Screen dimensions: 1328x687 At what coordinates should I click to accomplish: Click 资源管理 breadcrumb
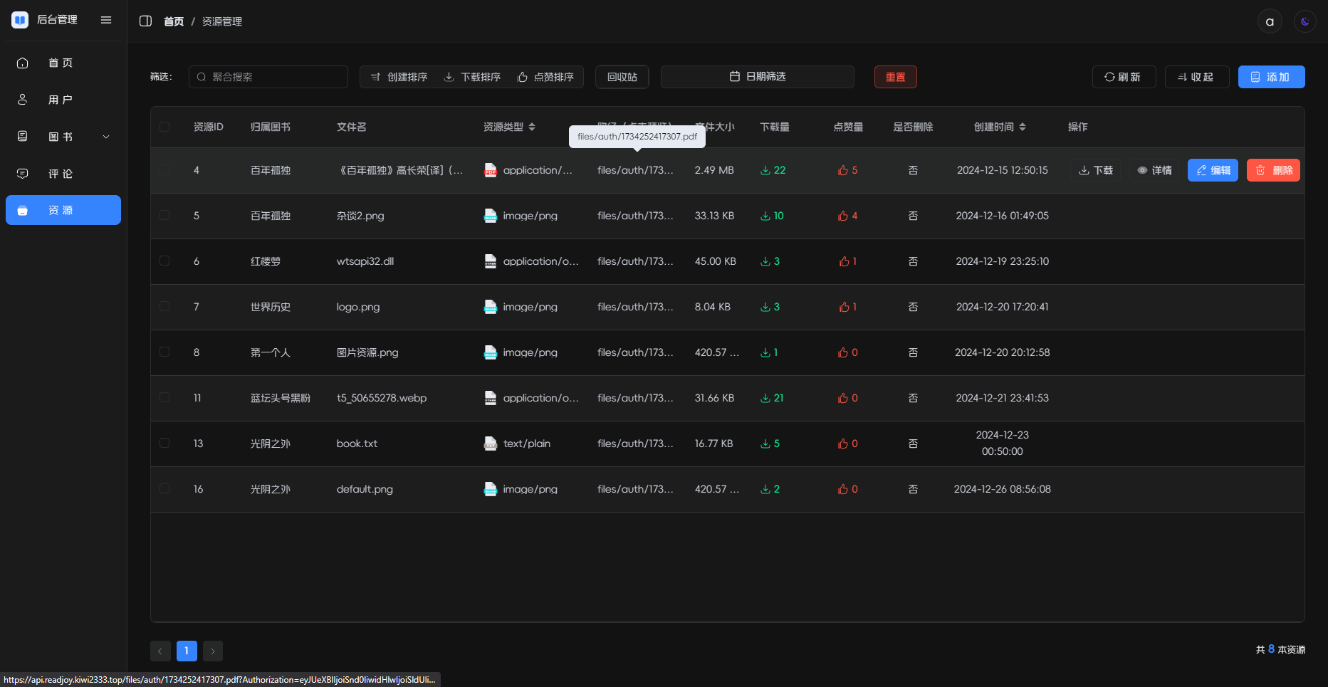coord(222,21)
